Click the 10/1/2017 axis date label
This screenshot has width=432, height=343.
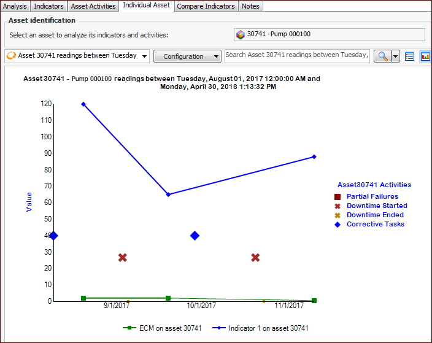(x=201, y=306)
